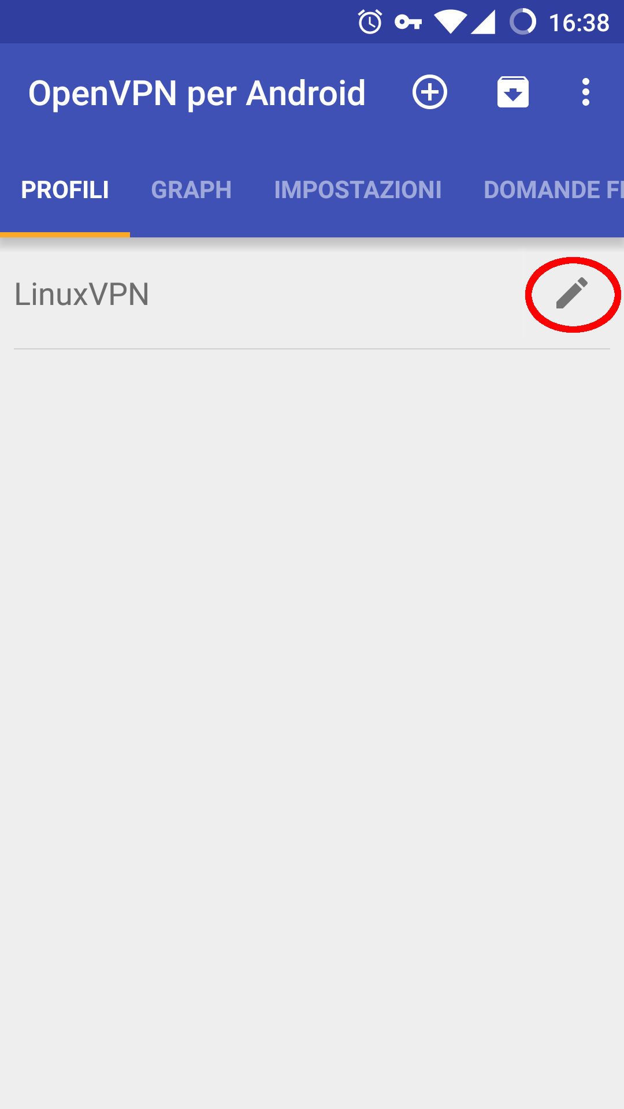Click the orange indicator under PROFILI

tap(65, 235)
